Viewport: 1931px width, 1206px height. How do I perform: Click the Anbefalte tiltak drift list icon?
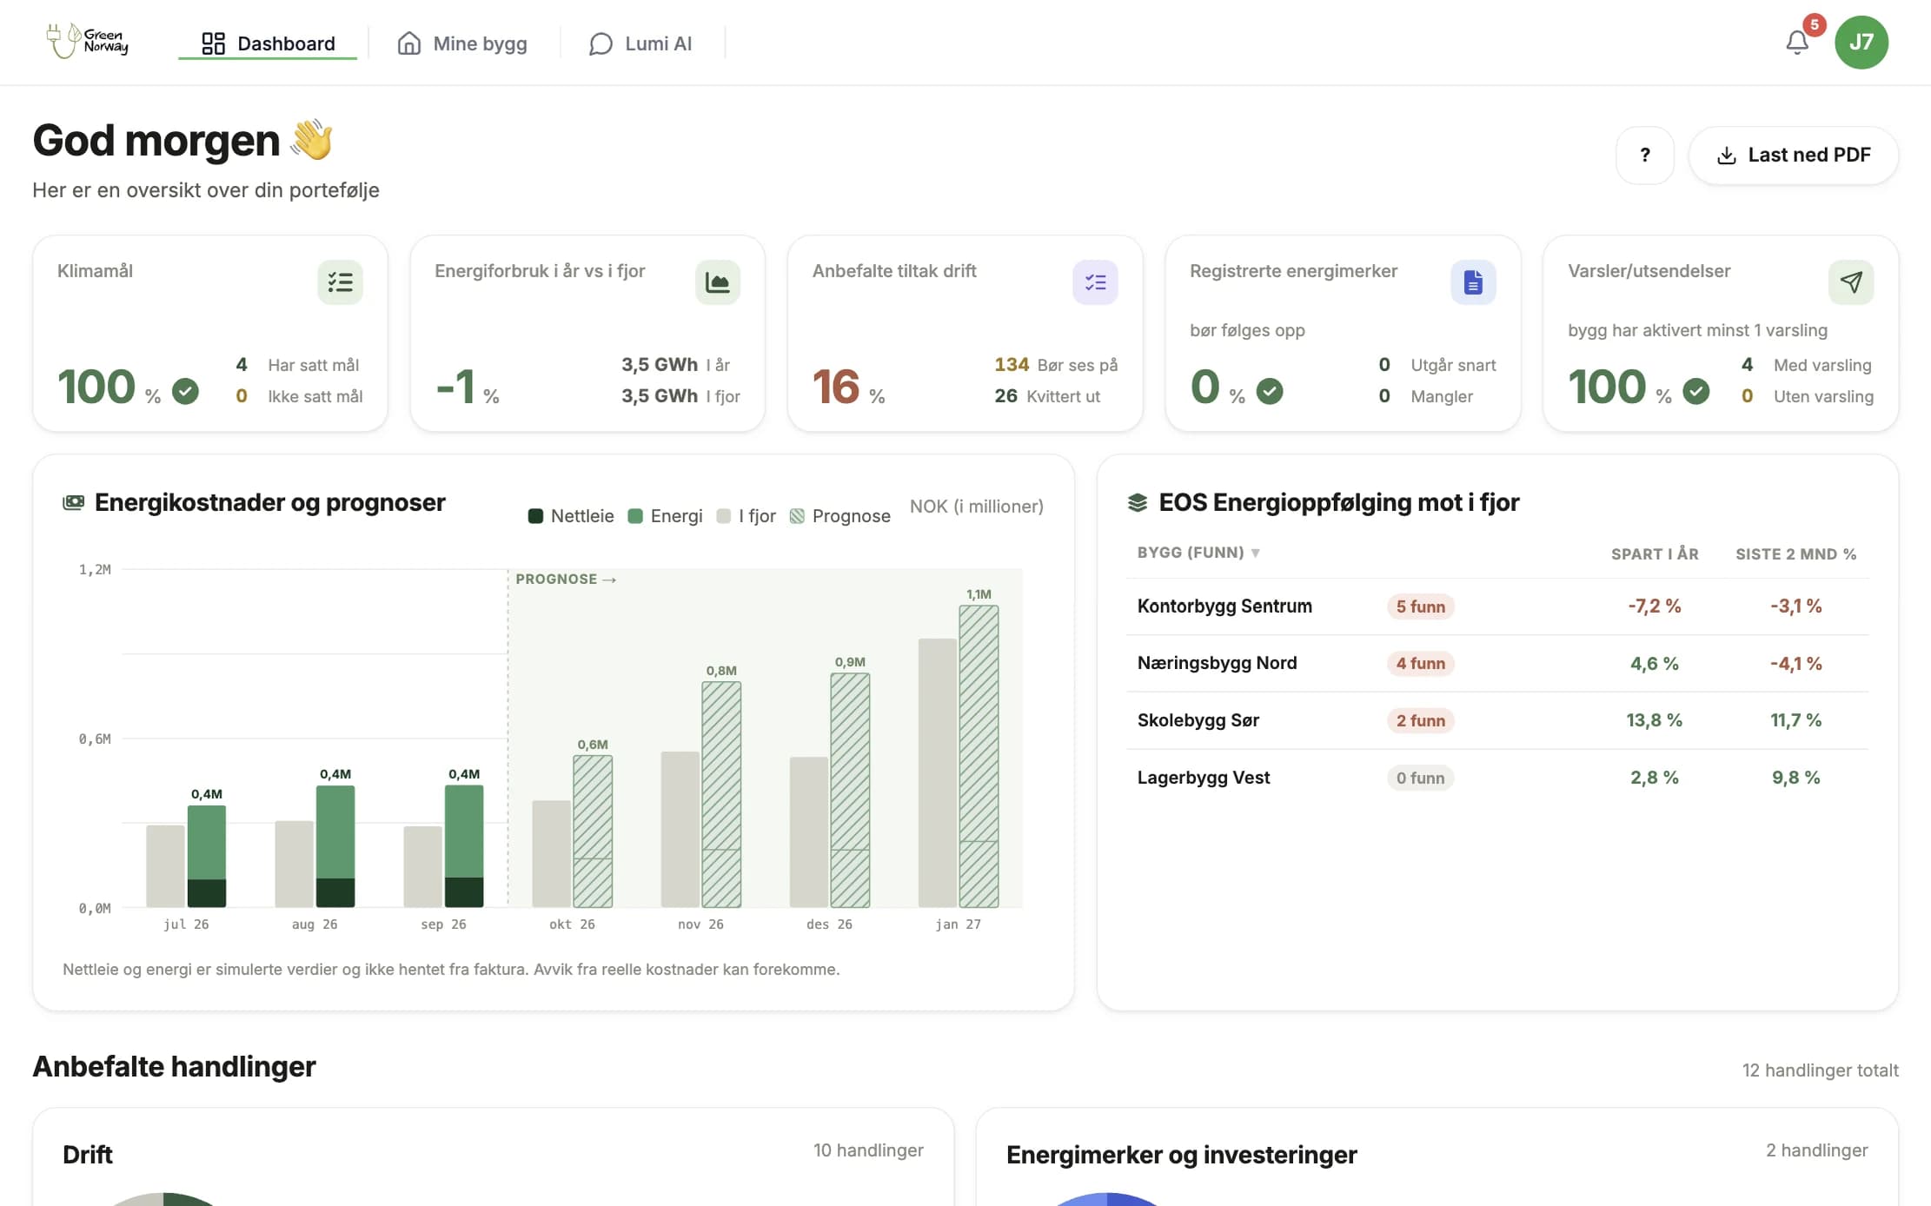[1095, 282]
